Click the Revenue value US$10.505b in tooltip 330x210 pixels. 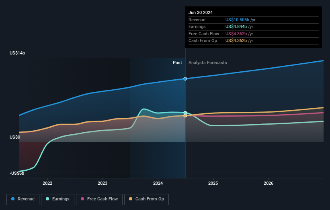[x=238, y=20]
